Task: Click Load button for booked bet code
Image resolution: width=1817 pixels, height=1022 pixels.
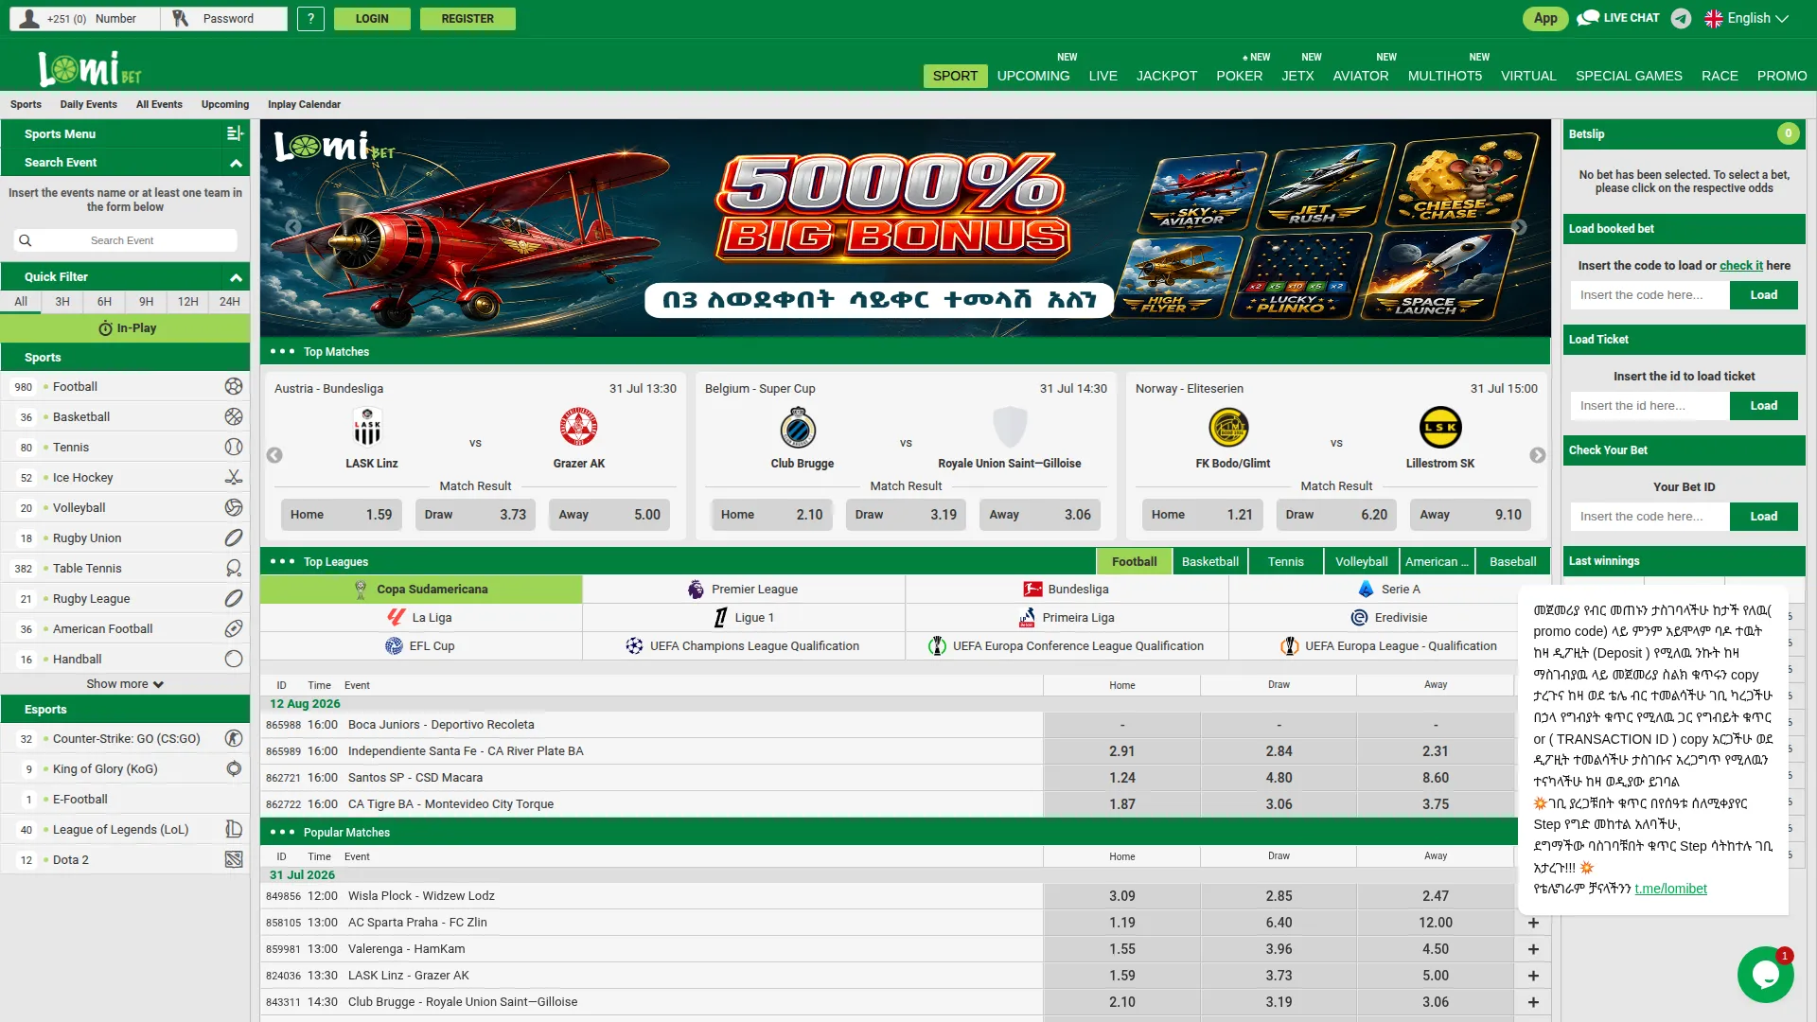Action: [1763, 295]
